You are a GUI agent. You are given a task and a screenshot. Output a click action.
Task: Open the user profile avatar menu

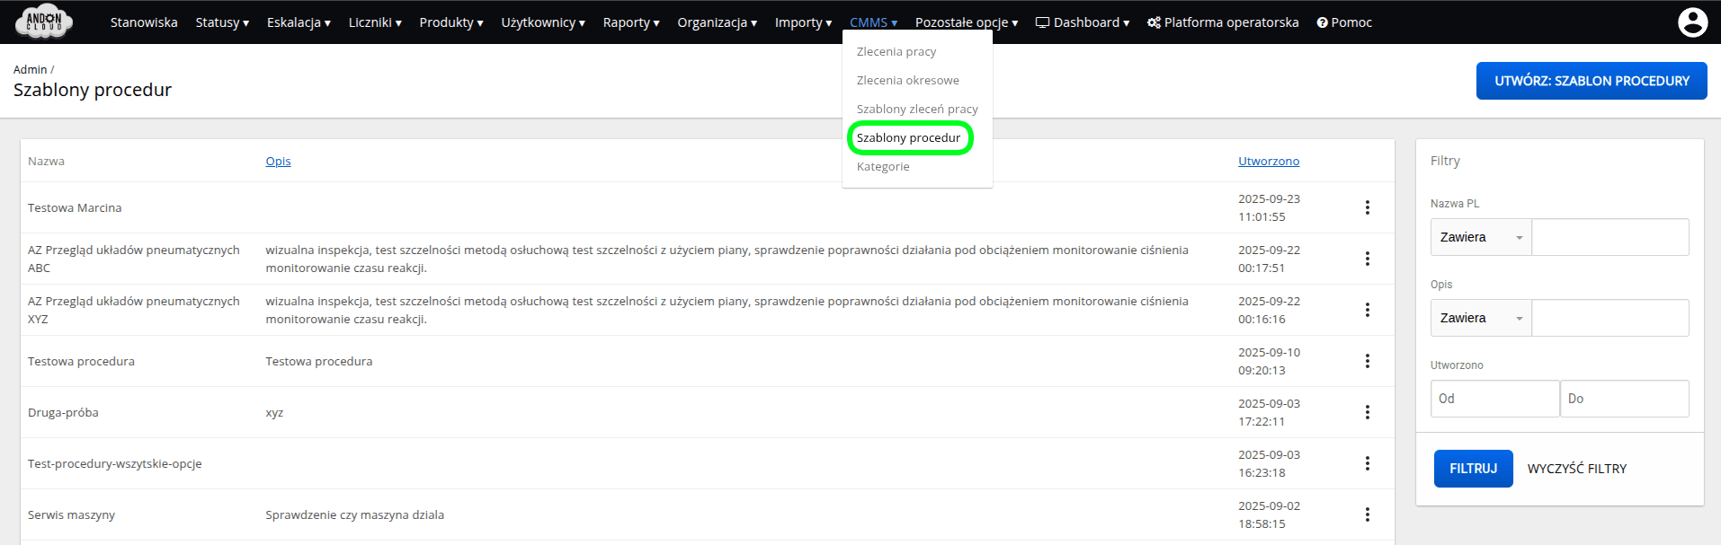pos(1692,22)
